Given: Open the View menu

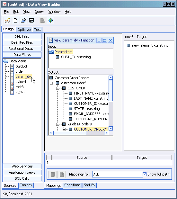Looking at the screenshot, I should (27, 12).
